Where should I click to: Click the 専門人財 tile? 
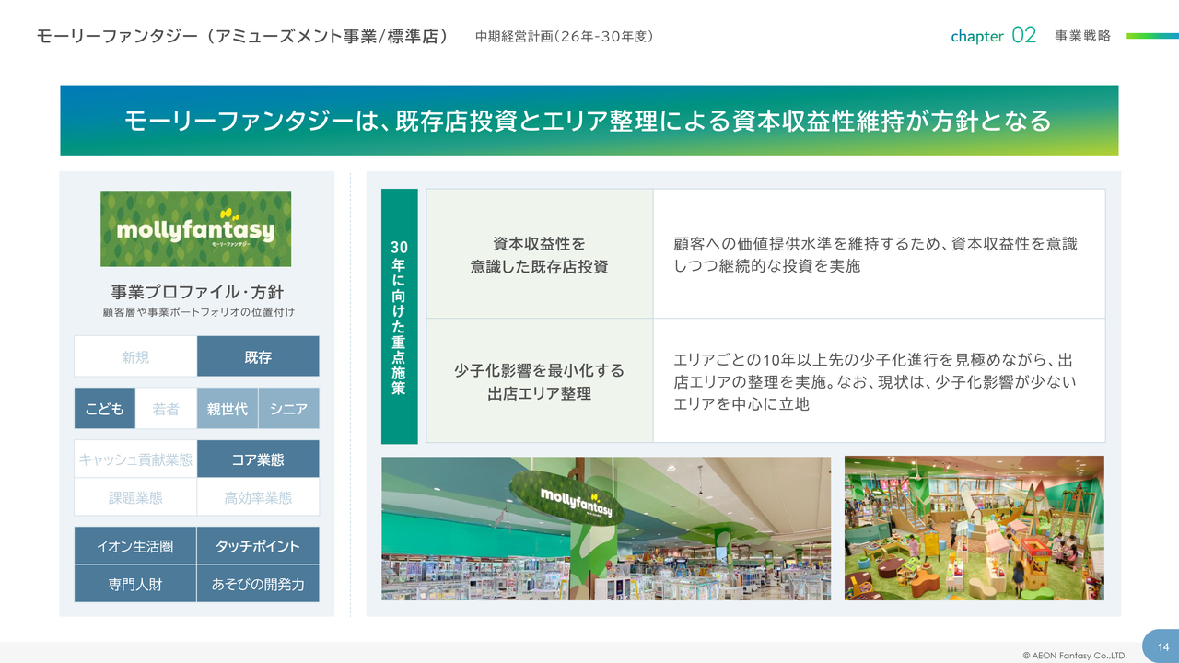pyautogui.click(x=135, y=584)
